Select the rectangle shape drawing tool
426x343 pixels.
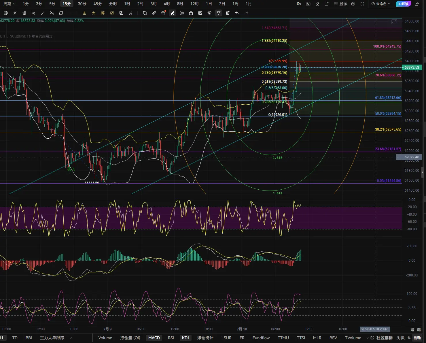pos(61,13)
